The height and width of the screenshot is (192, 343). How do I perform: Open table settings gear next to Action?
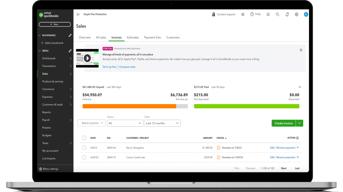point(297,138)
